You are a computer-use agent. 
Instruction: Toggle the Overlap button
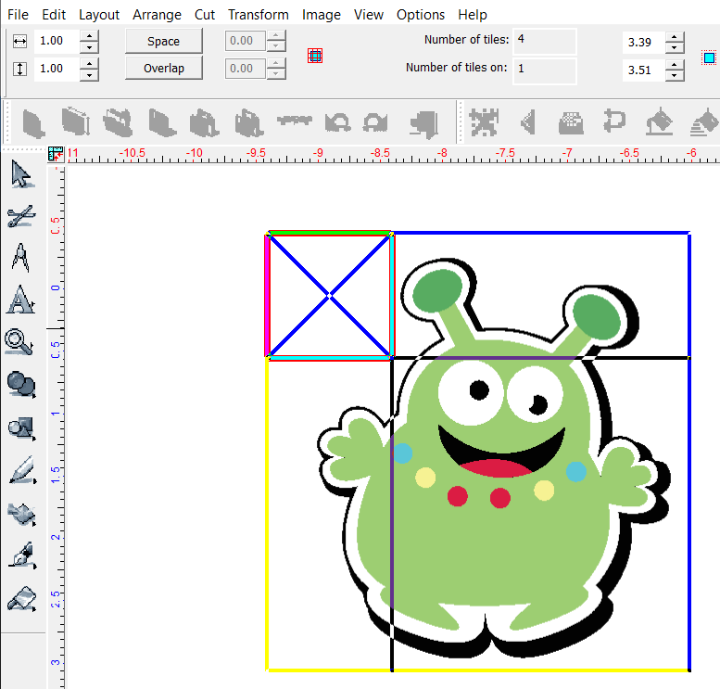164,69
